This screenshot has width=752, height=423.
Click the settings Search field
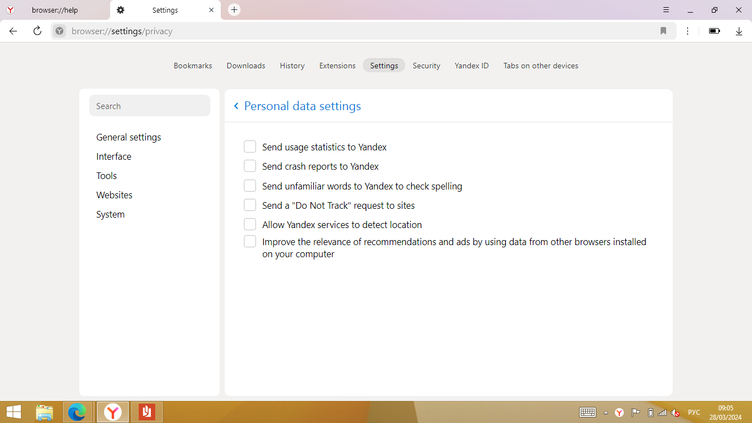pyautogui.click(x=150, y=106)
